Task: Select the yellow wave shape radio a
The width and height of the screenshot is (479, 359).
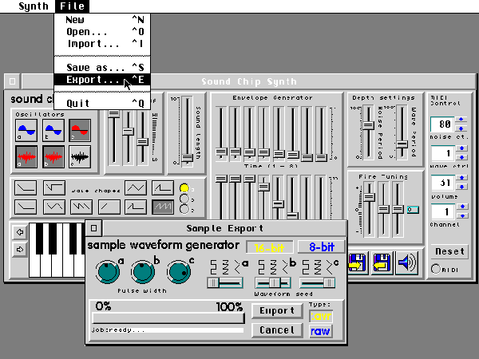Action: 184,188
